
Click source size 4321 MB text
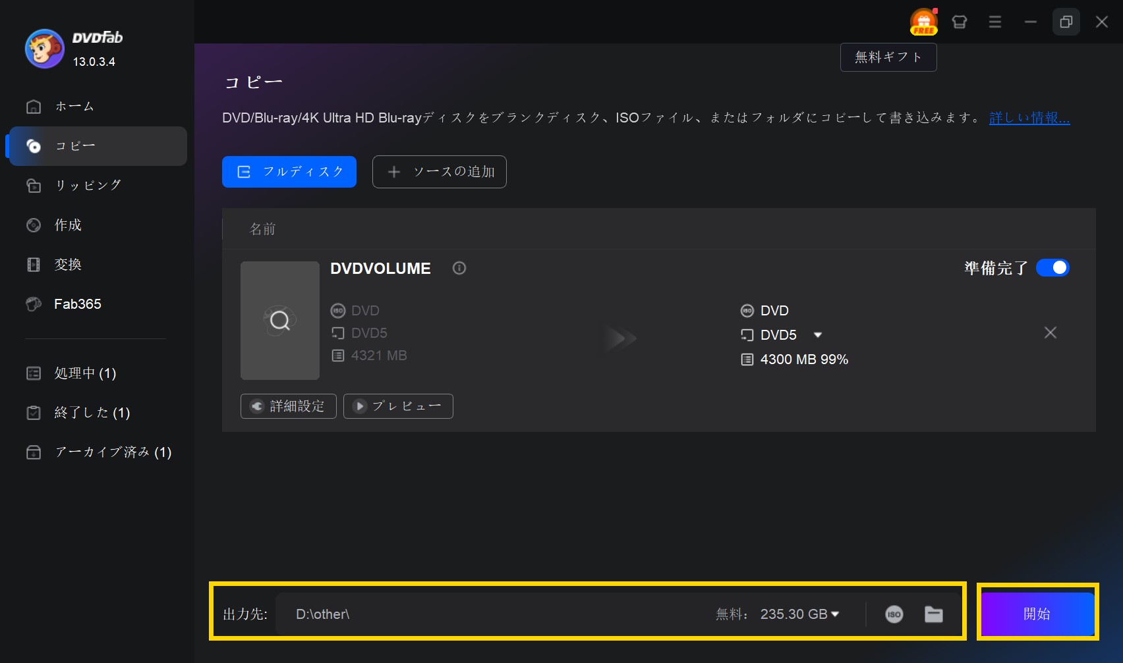tap(379, 356)
